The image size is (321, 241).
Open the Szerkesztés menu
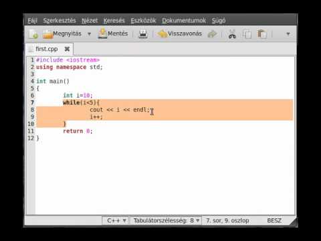(60, 21)
